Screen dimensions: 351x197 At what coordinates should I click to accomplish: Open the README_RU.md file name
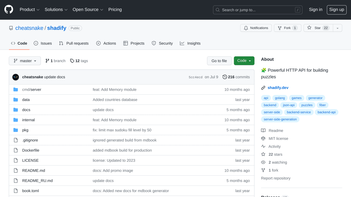[x=37, y=181]
